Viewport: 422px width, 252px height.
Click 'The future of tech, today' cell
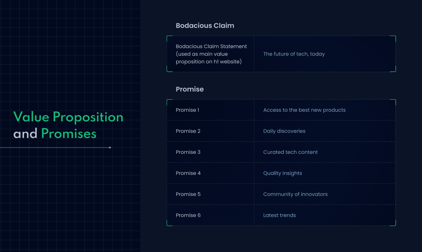pyautogui.click(x=325, y=54)
